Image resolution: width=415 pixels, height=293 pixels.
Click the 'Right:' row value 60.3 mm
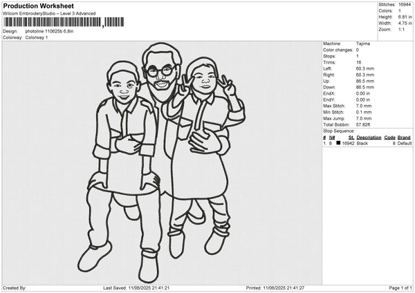(x=365, y=75)
